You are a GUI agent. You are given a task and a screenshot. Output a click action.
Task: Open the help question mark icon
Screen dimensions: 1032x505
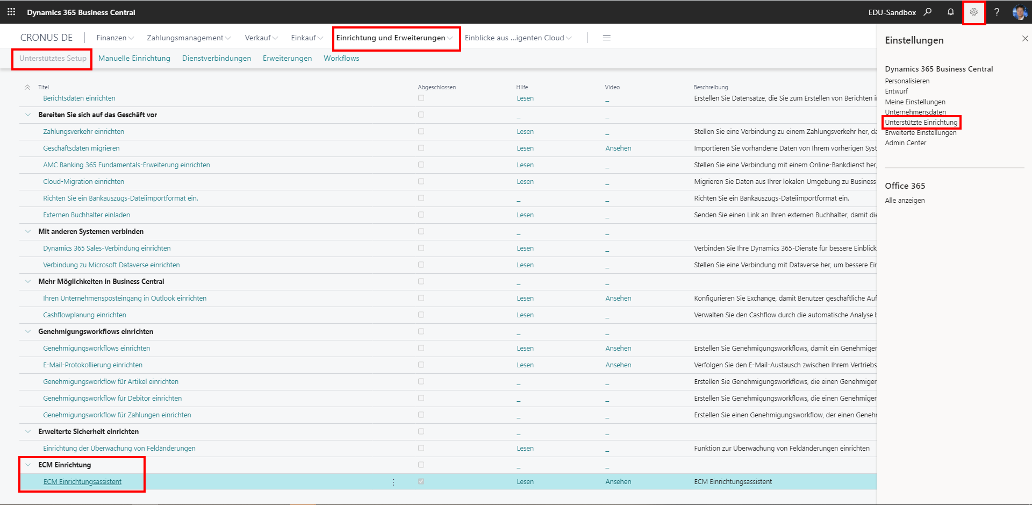pos(997,12)
